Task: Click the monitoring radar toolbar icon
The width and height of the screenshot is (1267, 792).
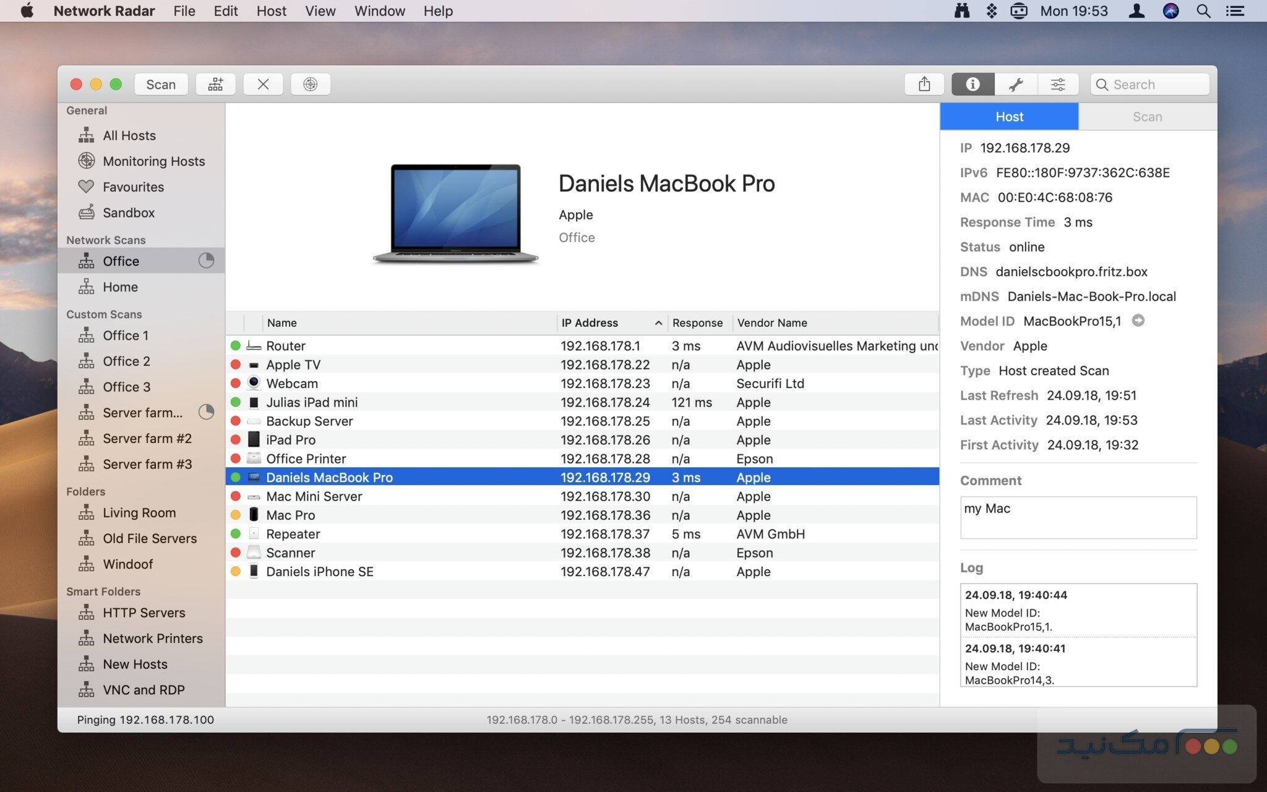Action: point(310,84)
